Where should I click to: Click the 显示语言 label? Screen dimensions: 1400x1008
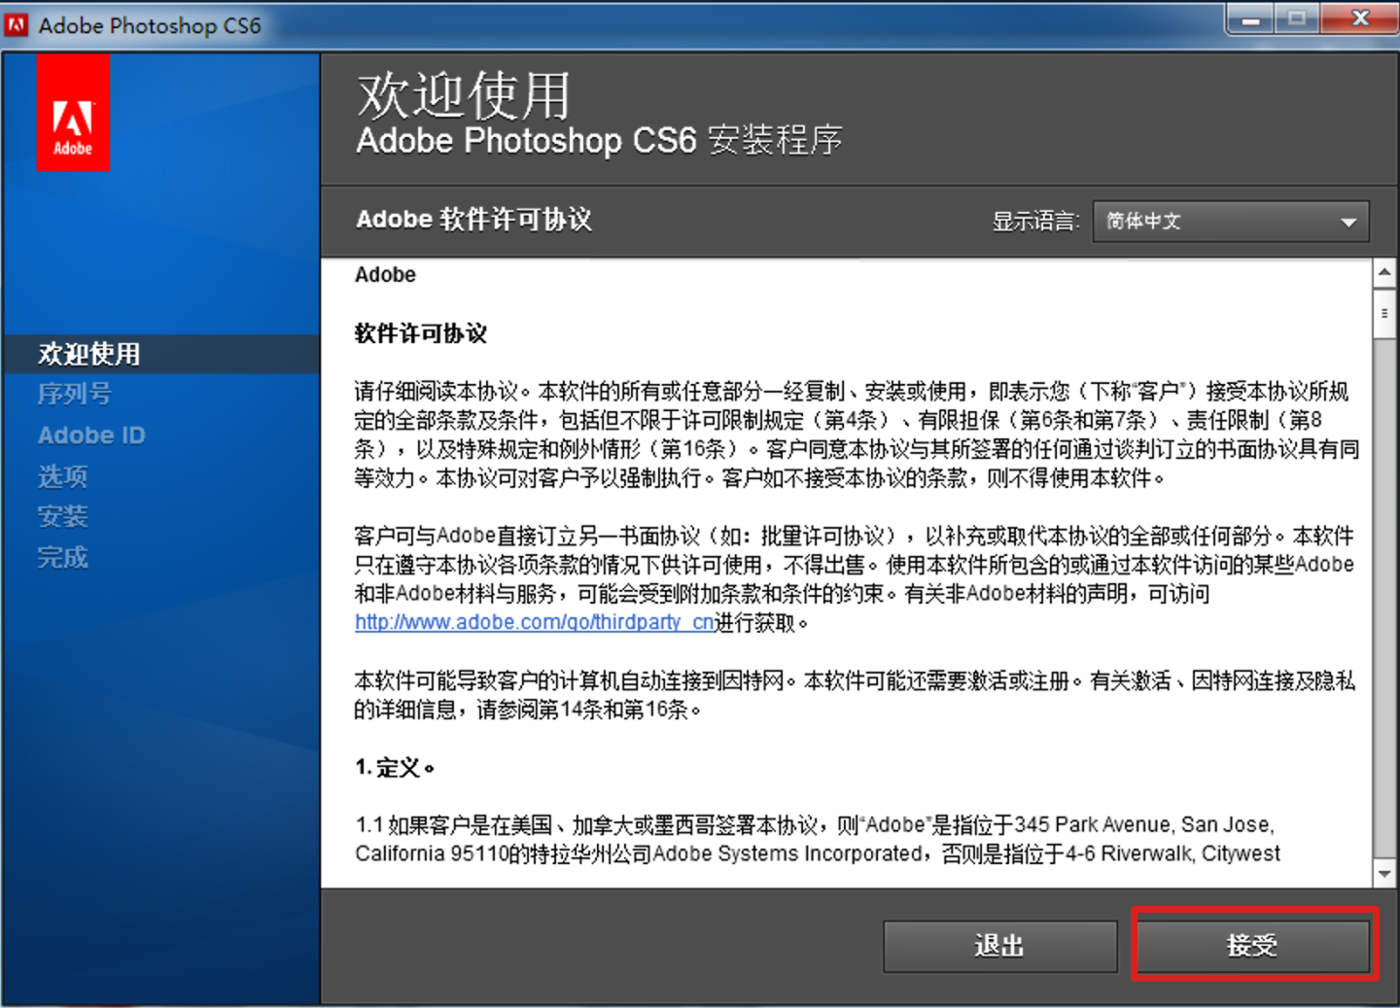pos(1035,222)
